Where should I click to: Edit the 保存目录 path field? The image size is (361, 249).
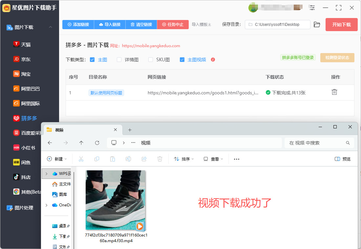click(x=277, y=24)
